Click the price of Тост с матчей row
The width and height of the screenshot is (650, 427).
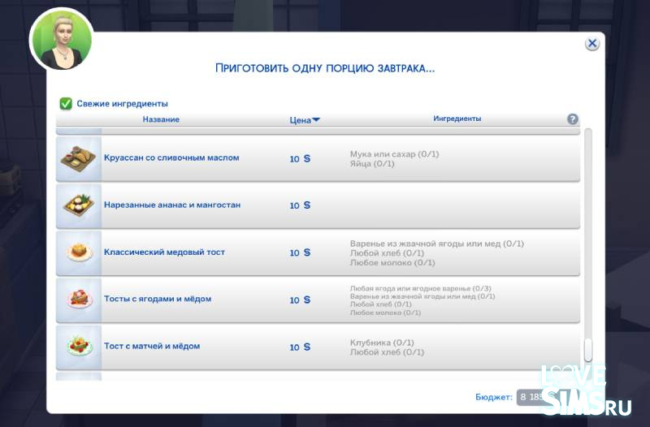[300, 347]
